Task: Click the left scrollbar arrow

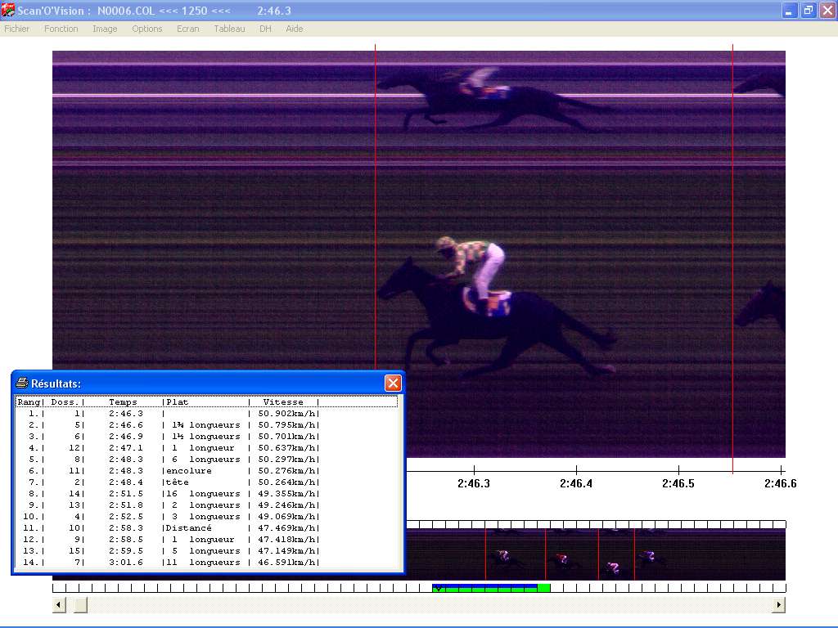Action: tap(59, 605)
